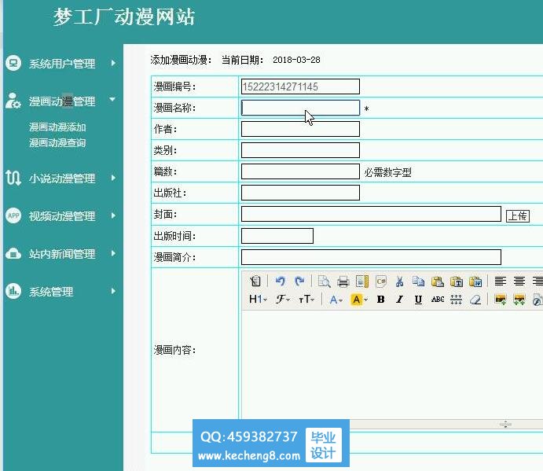Collapse 漫画动漫管理 menu arrow

pos(112,99)
